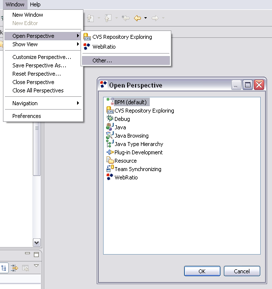Select WebRatio perspective in dialog list
Viewport: 272px width, 289px height.
(126, 177)
